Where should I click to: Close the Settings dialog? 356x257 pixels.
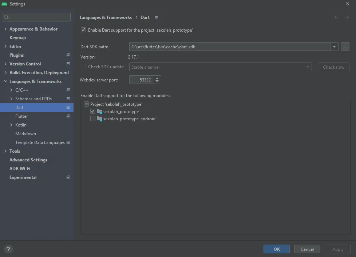pos(347,4)
